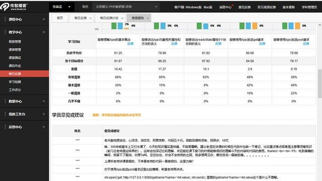Open the user name dropdown 张晓孟
Image resolution: width=322 pixels, height=181 pixels.
61,7
